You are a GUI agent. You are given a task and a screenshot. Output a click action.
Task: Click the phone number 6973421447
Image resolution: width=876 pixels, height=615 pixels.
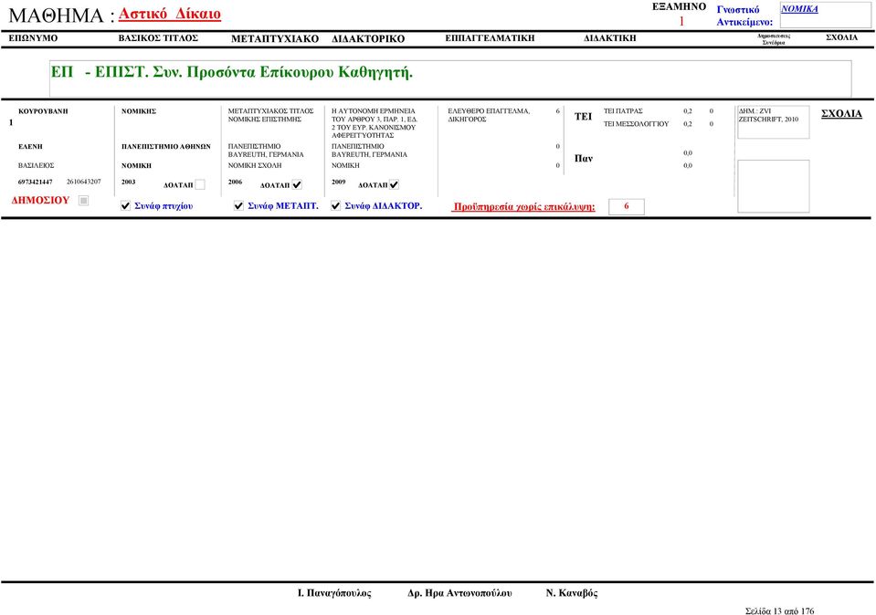36,182
